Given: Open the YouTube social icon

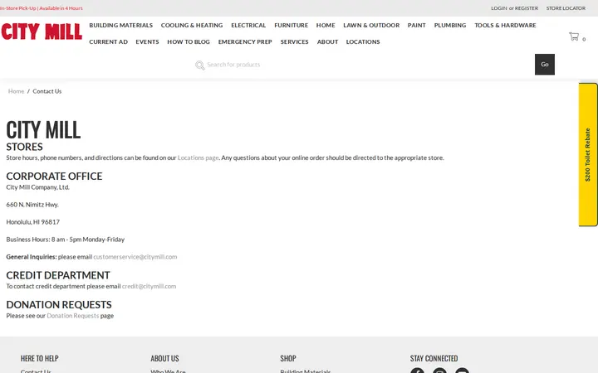Looking at the screenshot, I should coord(463,371).
